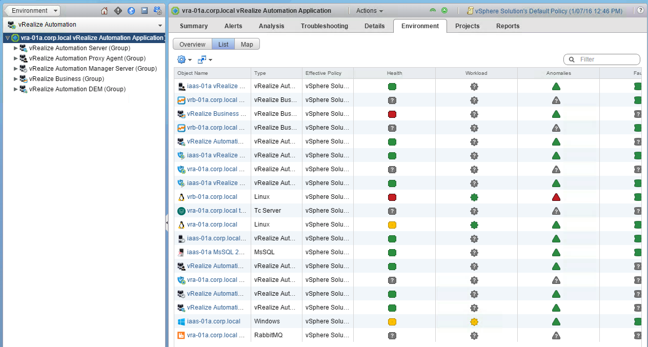Open the Reports tab
The image size is (648, 347).
tap(508, 26)
